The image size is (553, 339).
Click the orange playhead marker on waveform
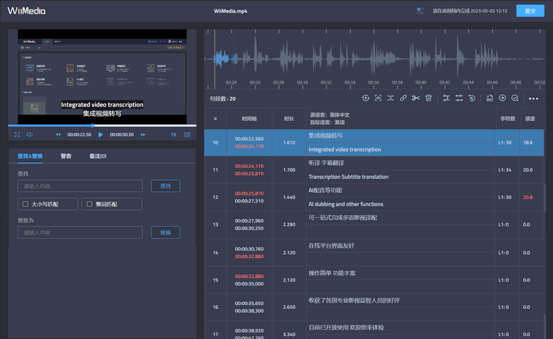(x=215, y=58)
